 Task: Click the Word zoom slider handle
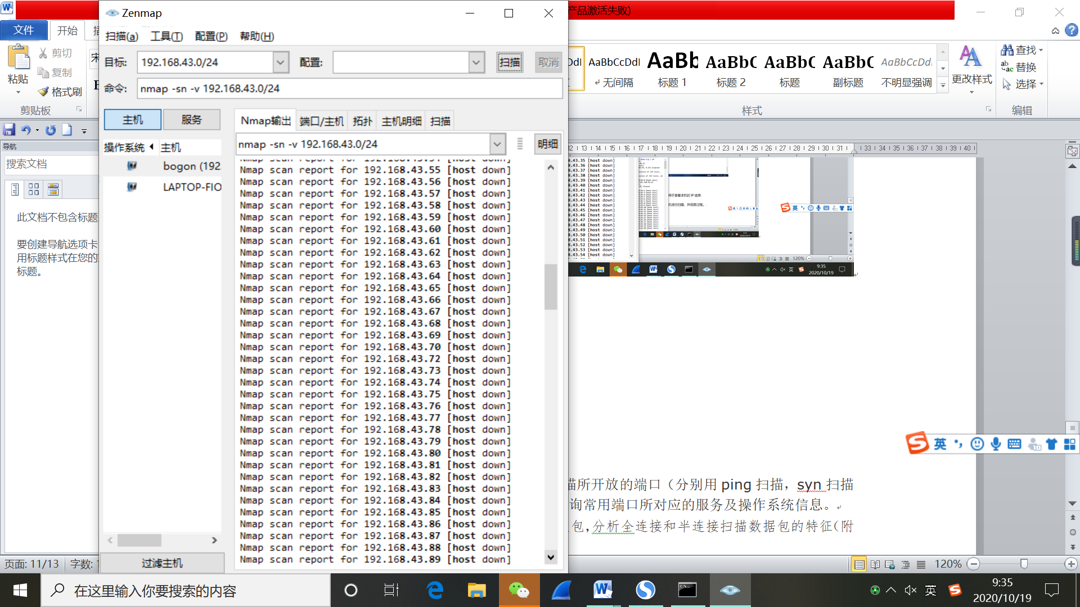point(1024,564)
